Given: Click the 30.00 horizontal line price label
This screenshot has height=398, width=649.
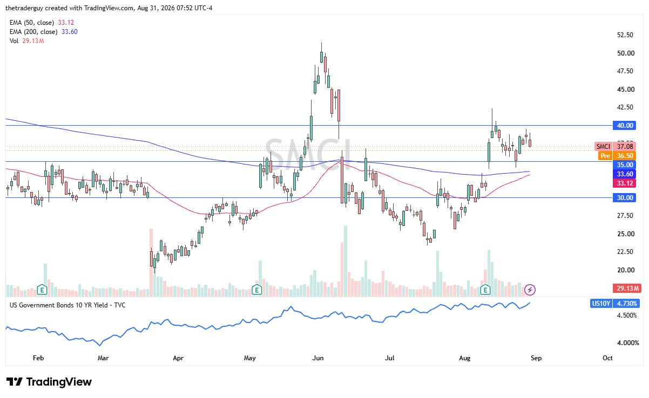Looking at the screenshot, I should pos(625,197).
